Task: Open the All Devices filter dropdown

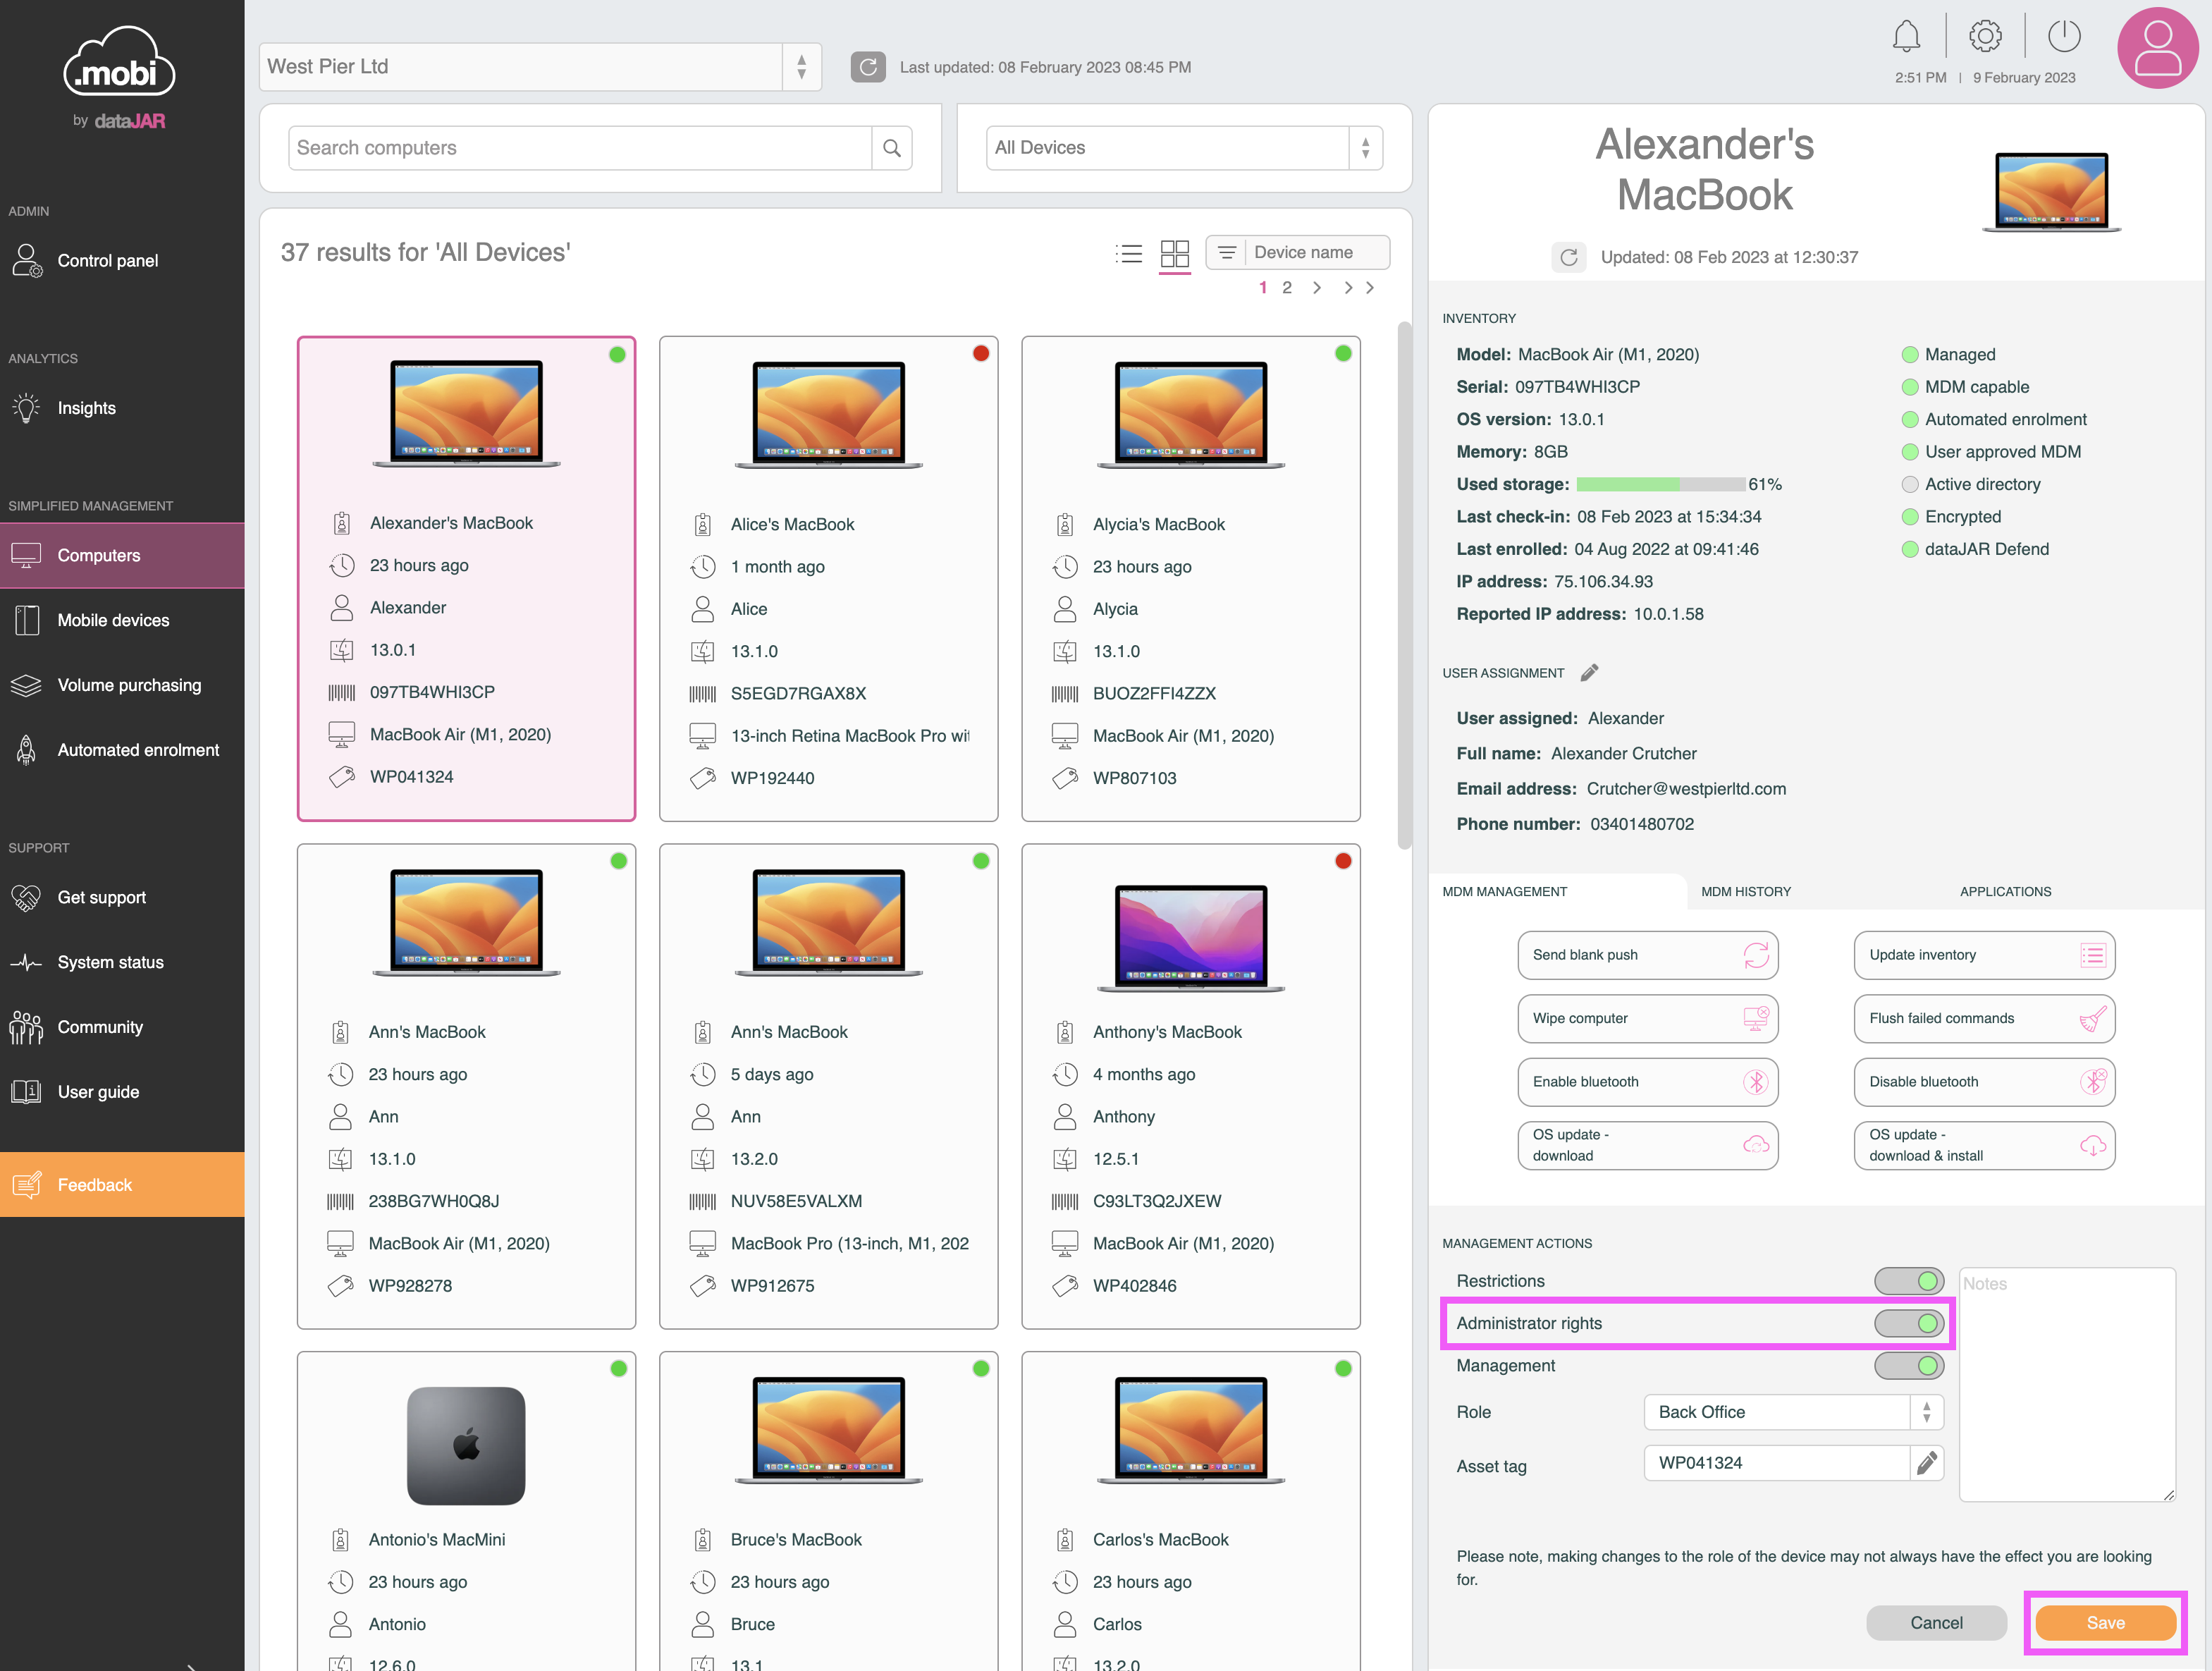Action: point(1184,148)
